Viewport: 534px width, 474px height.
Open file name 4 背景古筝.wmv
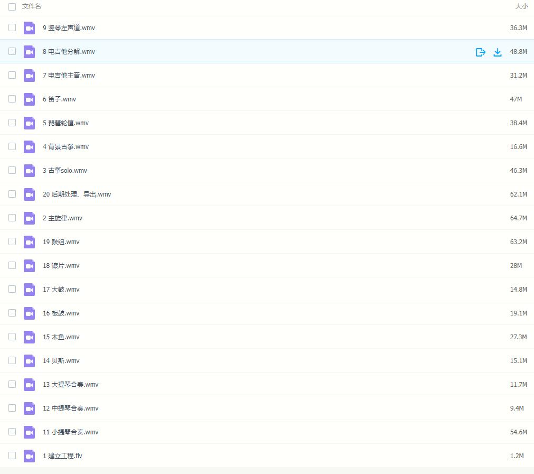(x=65, y=147)
